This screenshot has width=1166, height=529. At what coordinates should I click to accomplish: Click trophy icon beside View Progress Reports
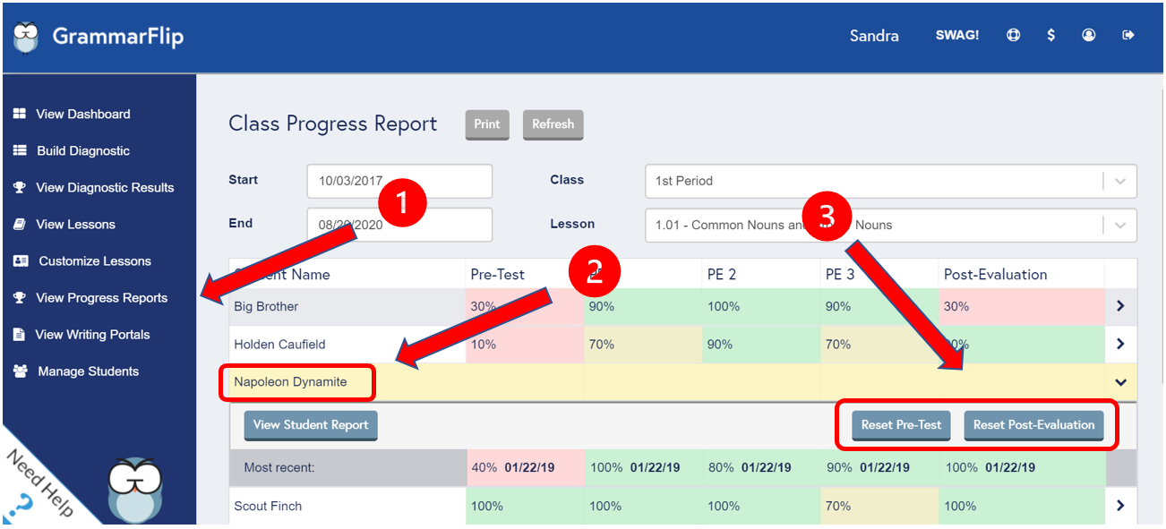19,297
